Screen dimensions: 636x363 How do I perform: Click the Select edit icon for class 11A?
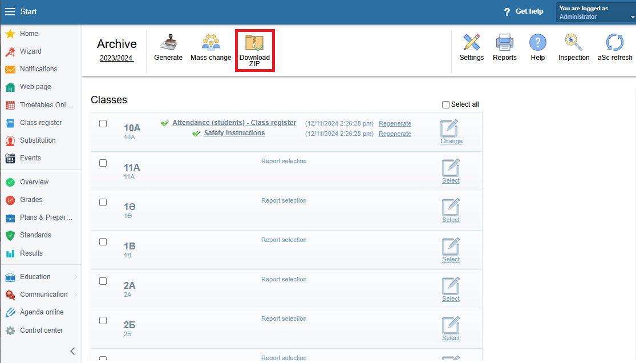[451, 168]
